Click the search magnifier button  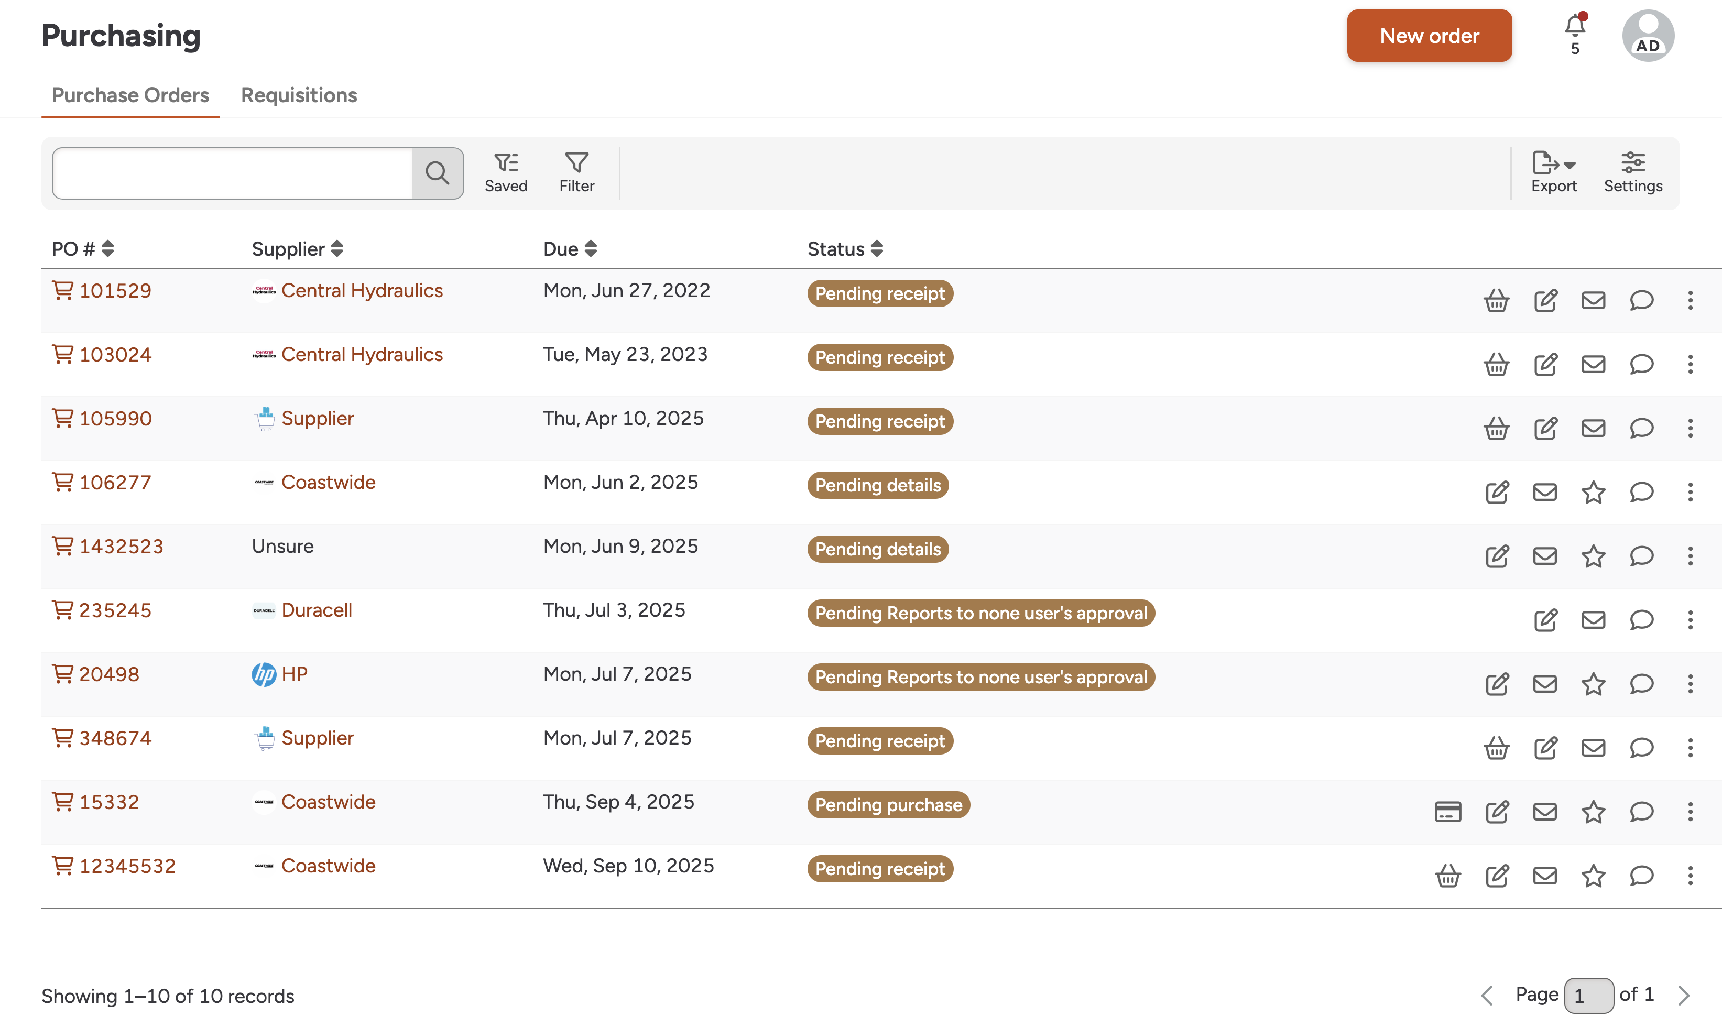437,173
